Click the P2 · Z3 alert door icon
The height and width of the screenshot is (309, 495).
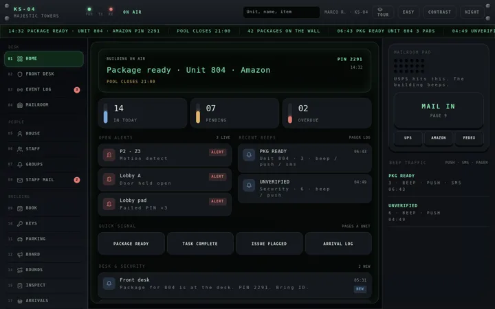[109, 154]
